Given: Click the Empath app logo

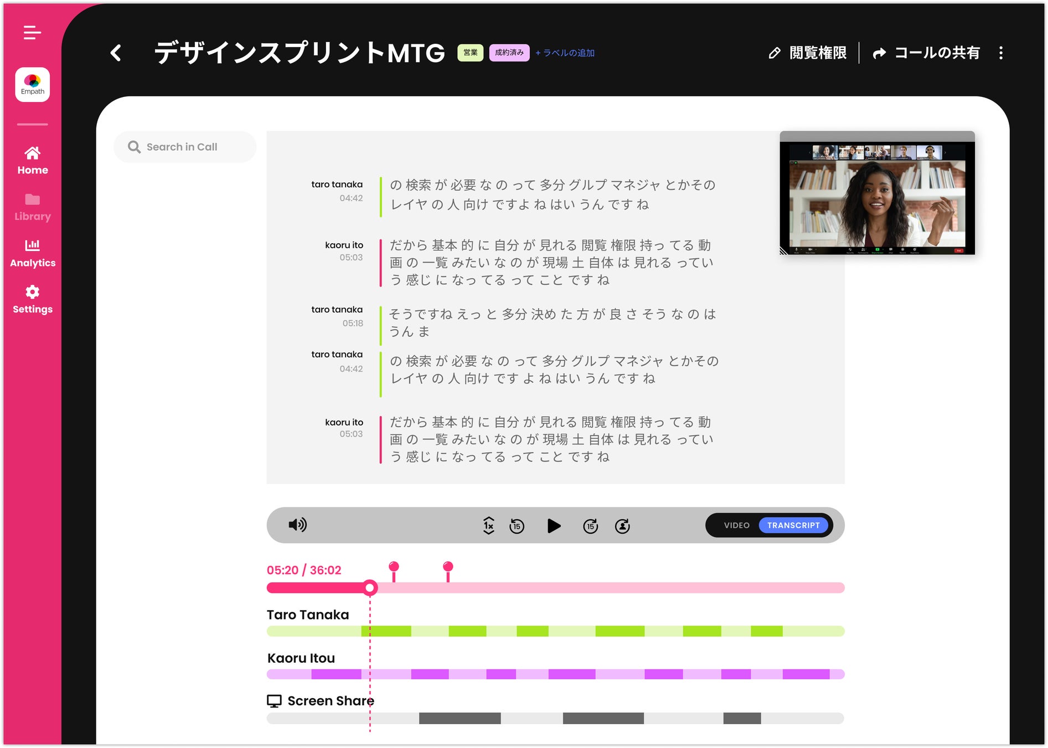Looking at the screenshot, I should click(x=32, y=85).
